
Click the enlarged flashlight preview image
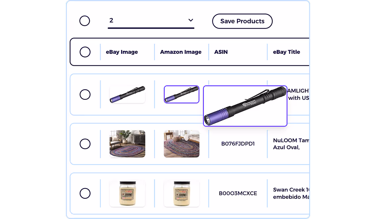tap(245, 106)
